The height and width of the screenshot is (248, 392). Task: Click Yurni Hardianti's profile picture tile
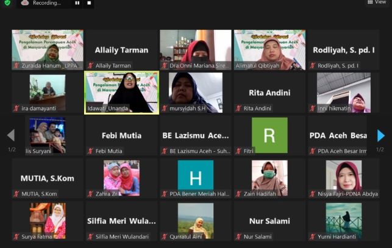coord(343,221)
